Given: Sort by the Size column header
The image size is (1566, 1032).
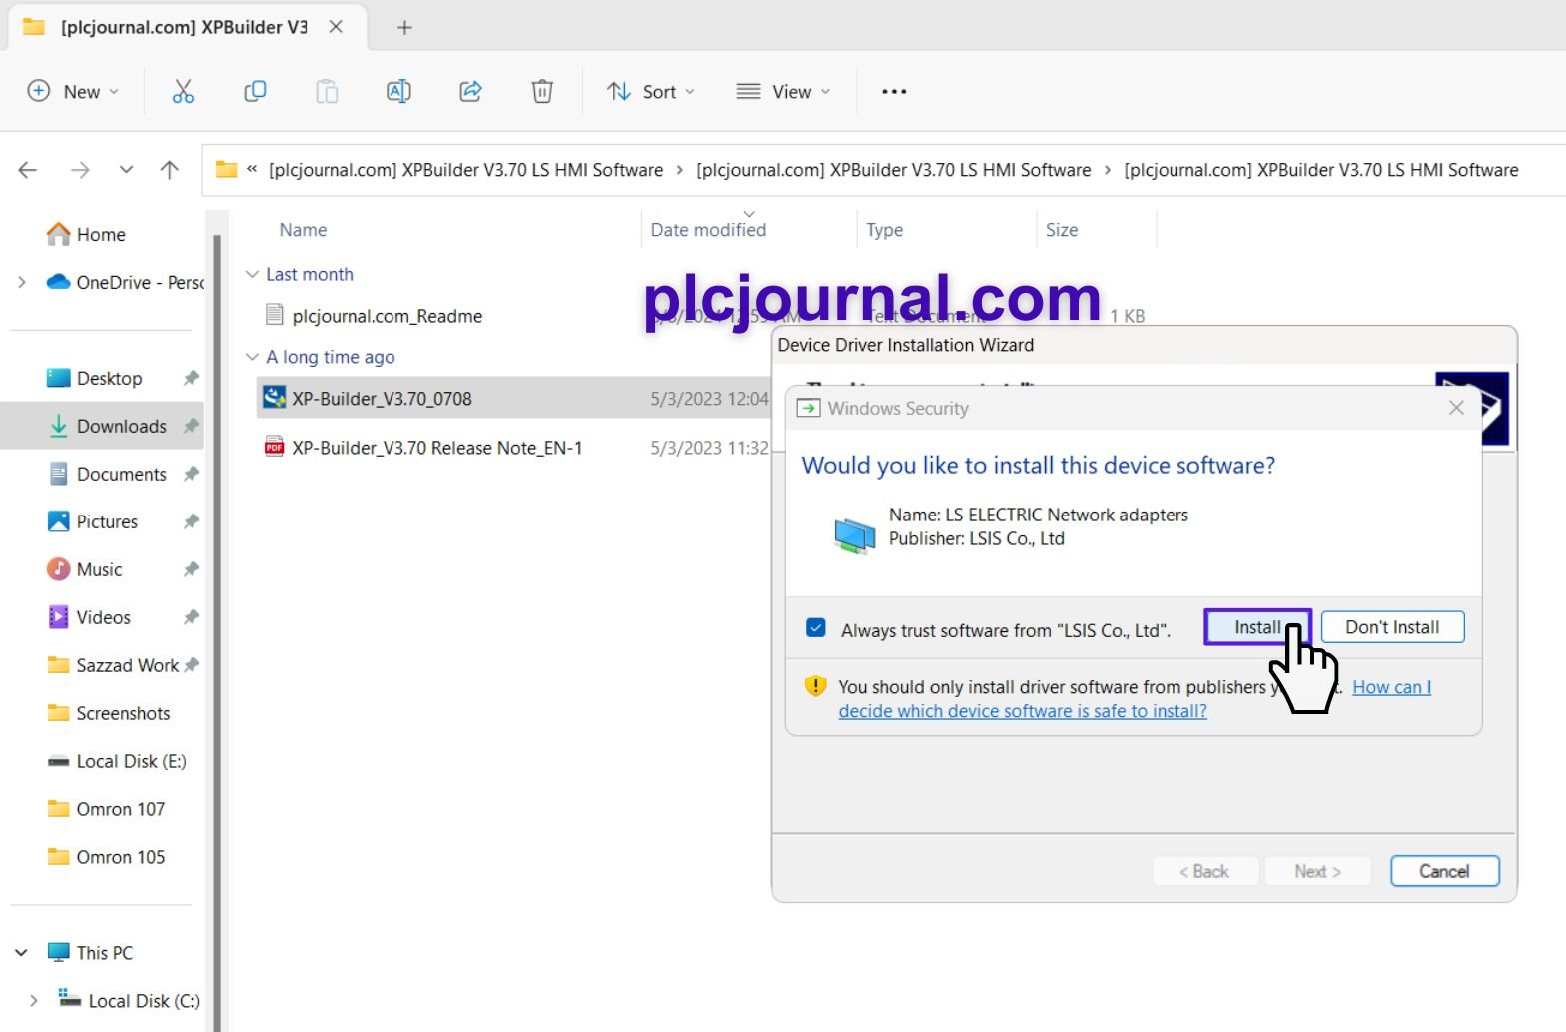Looking at the screenshot, I should pyautogui.click(x=1062, y=230).
